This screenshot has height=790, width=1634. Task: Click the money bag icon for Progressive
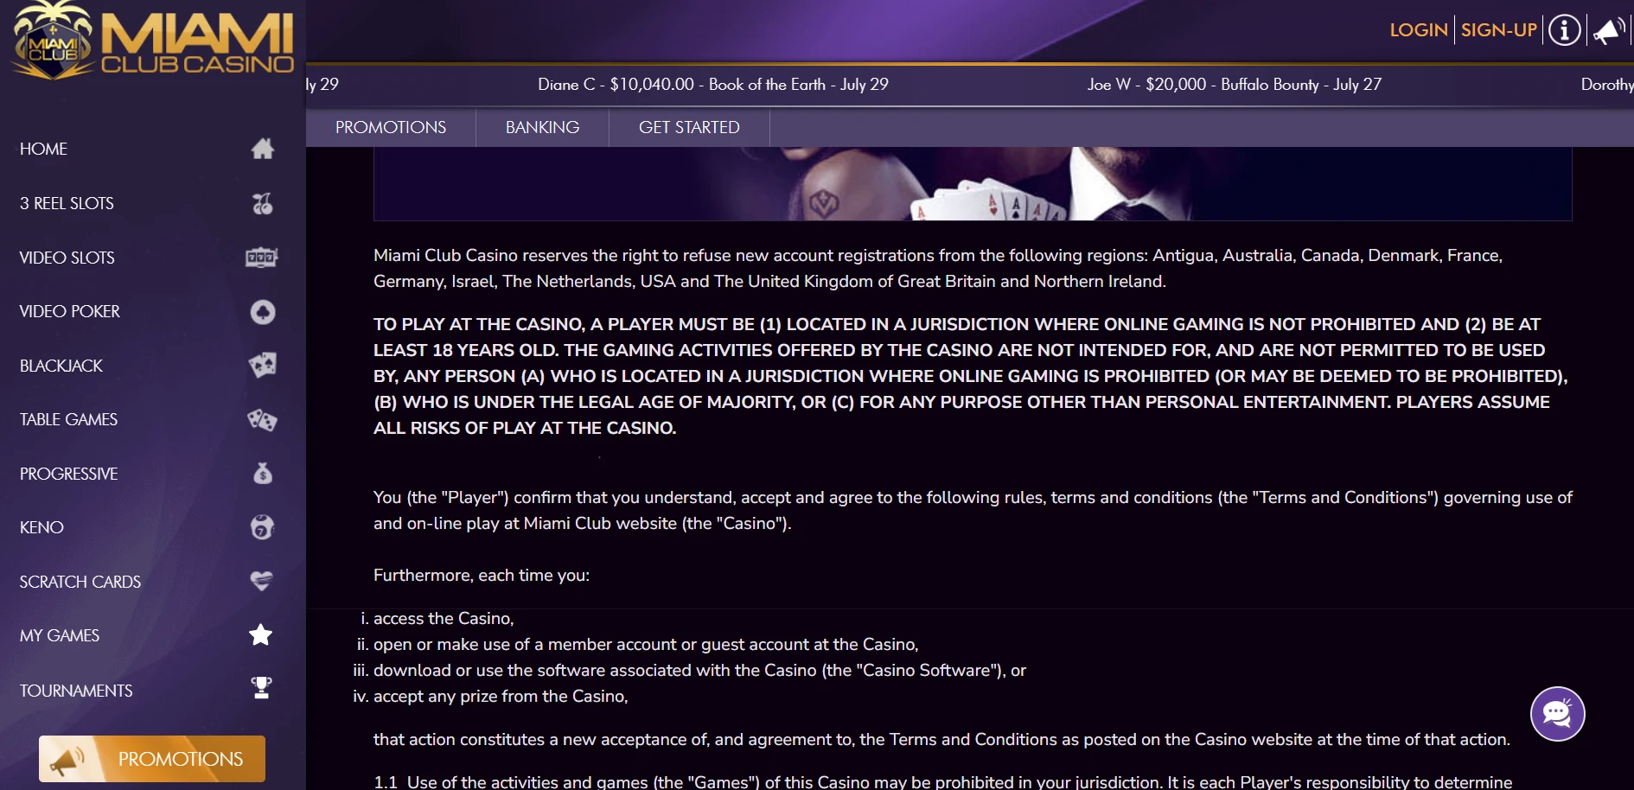pyautogui.click(x=263, y=474)
